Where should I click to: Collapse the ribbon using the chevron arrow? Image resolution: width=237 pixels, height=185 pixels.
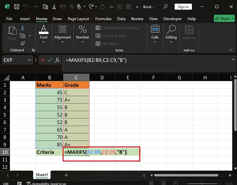(230, 50)
